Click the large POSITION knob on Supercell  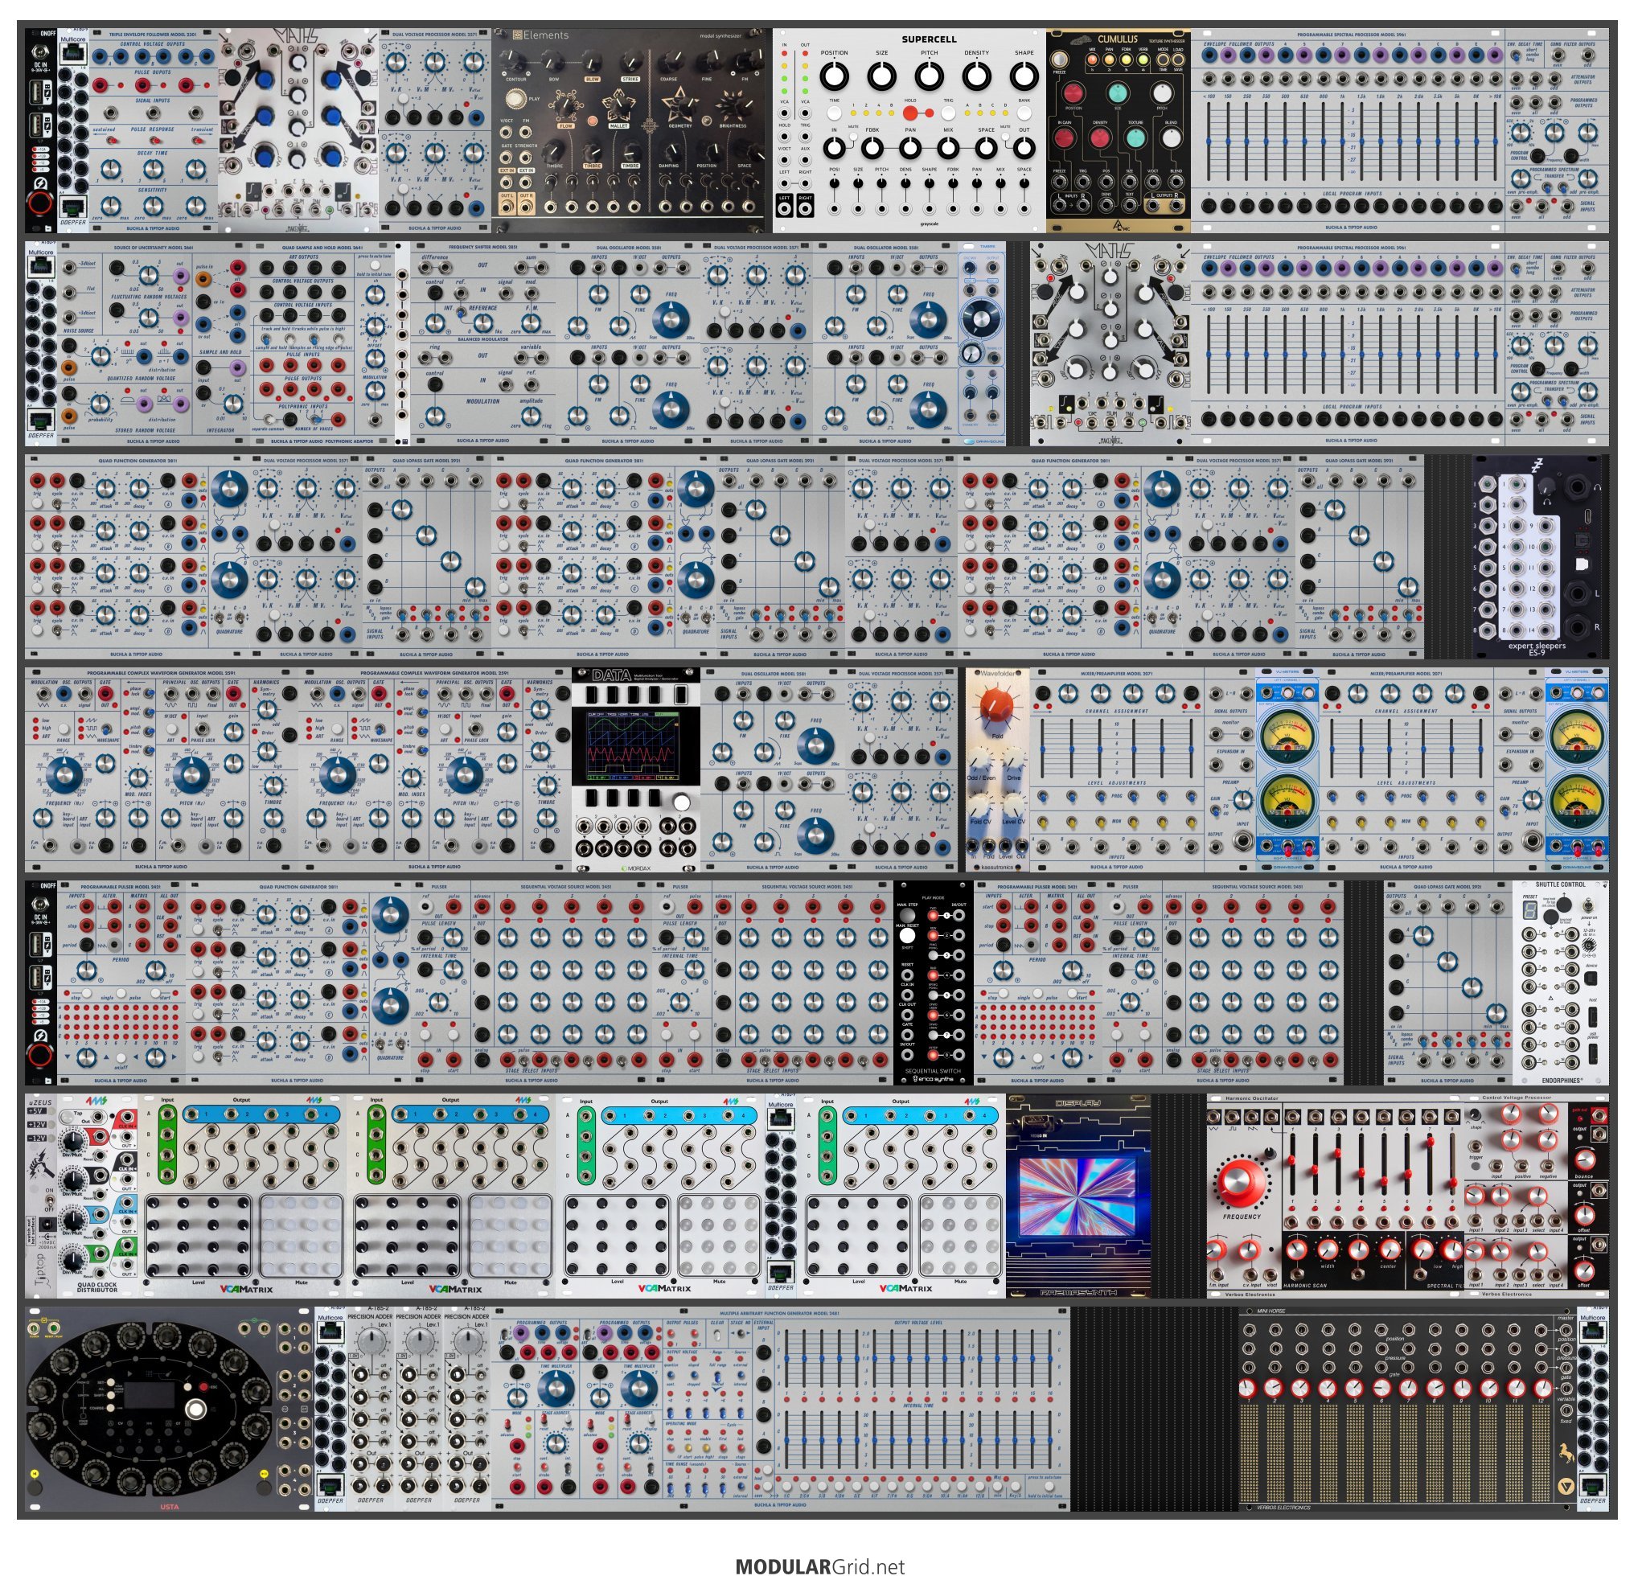[833, 76]
